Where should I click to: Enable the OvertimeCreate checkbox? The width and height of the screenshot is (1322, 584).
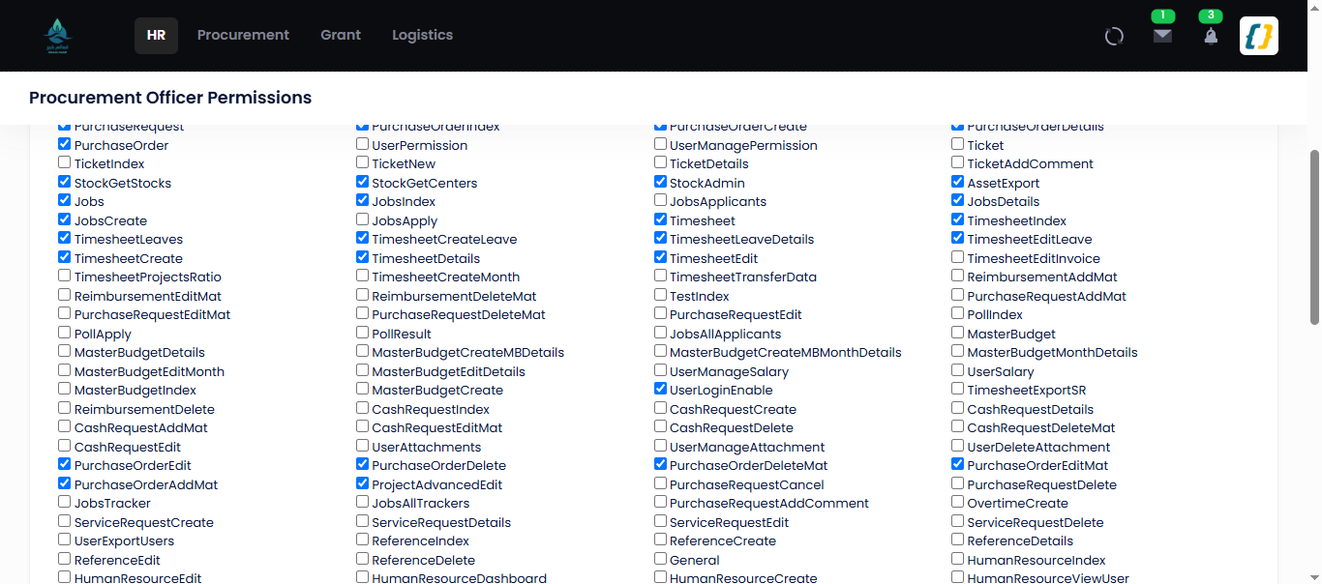pos(958,502)
